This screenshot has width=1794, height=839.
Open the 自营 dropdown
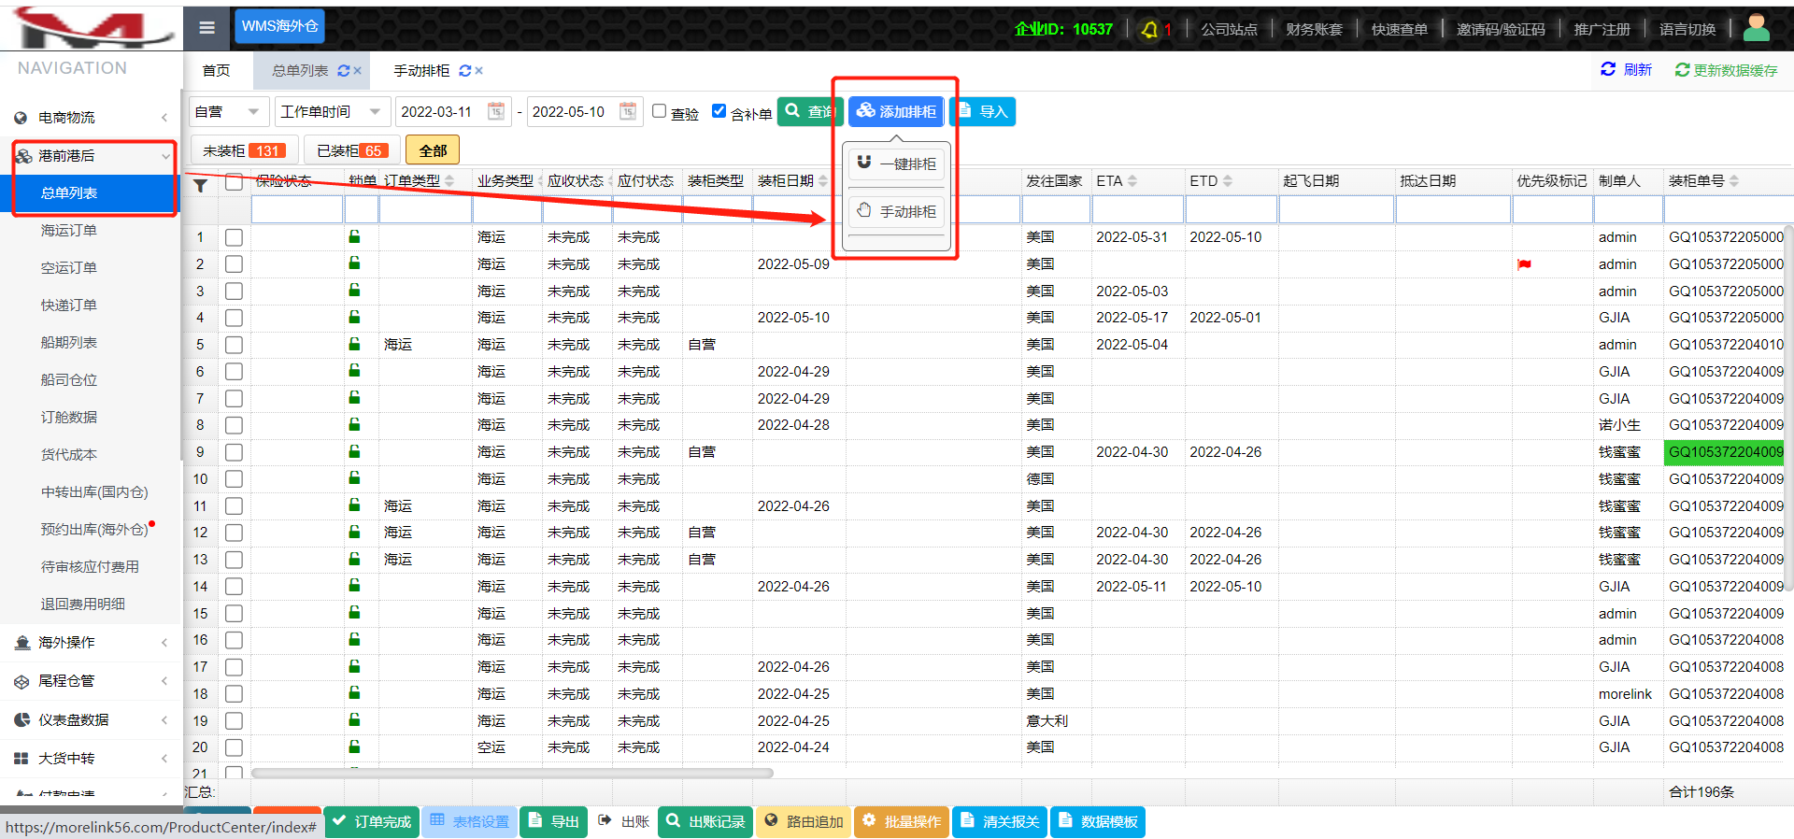point(229,112)
